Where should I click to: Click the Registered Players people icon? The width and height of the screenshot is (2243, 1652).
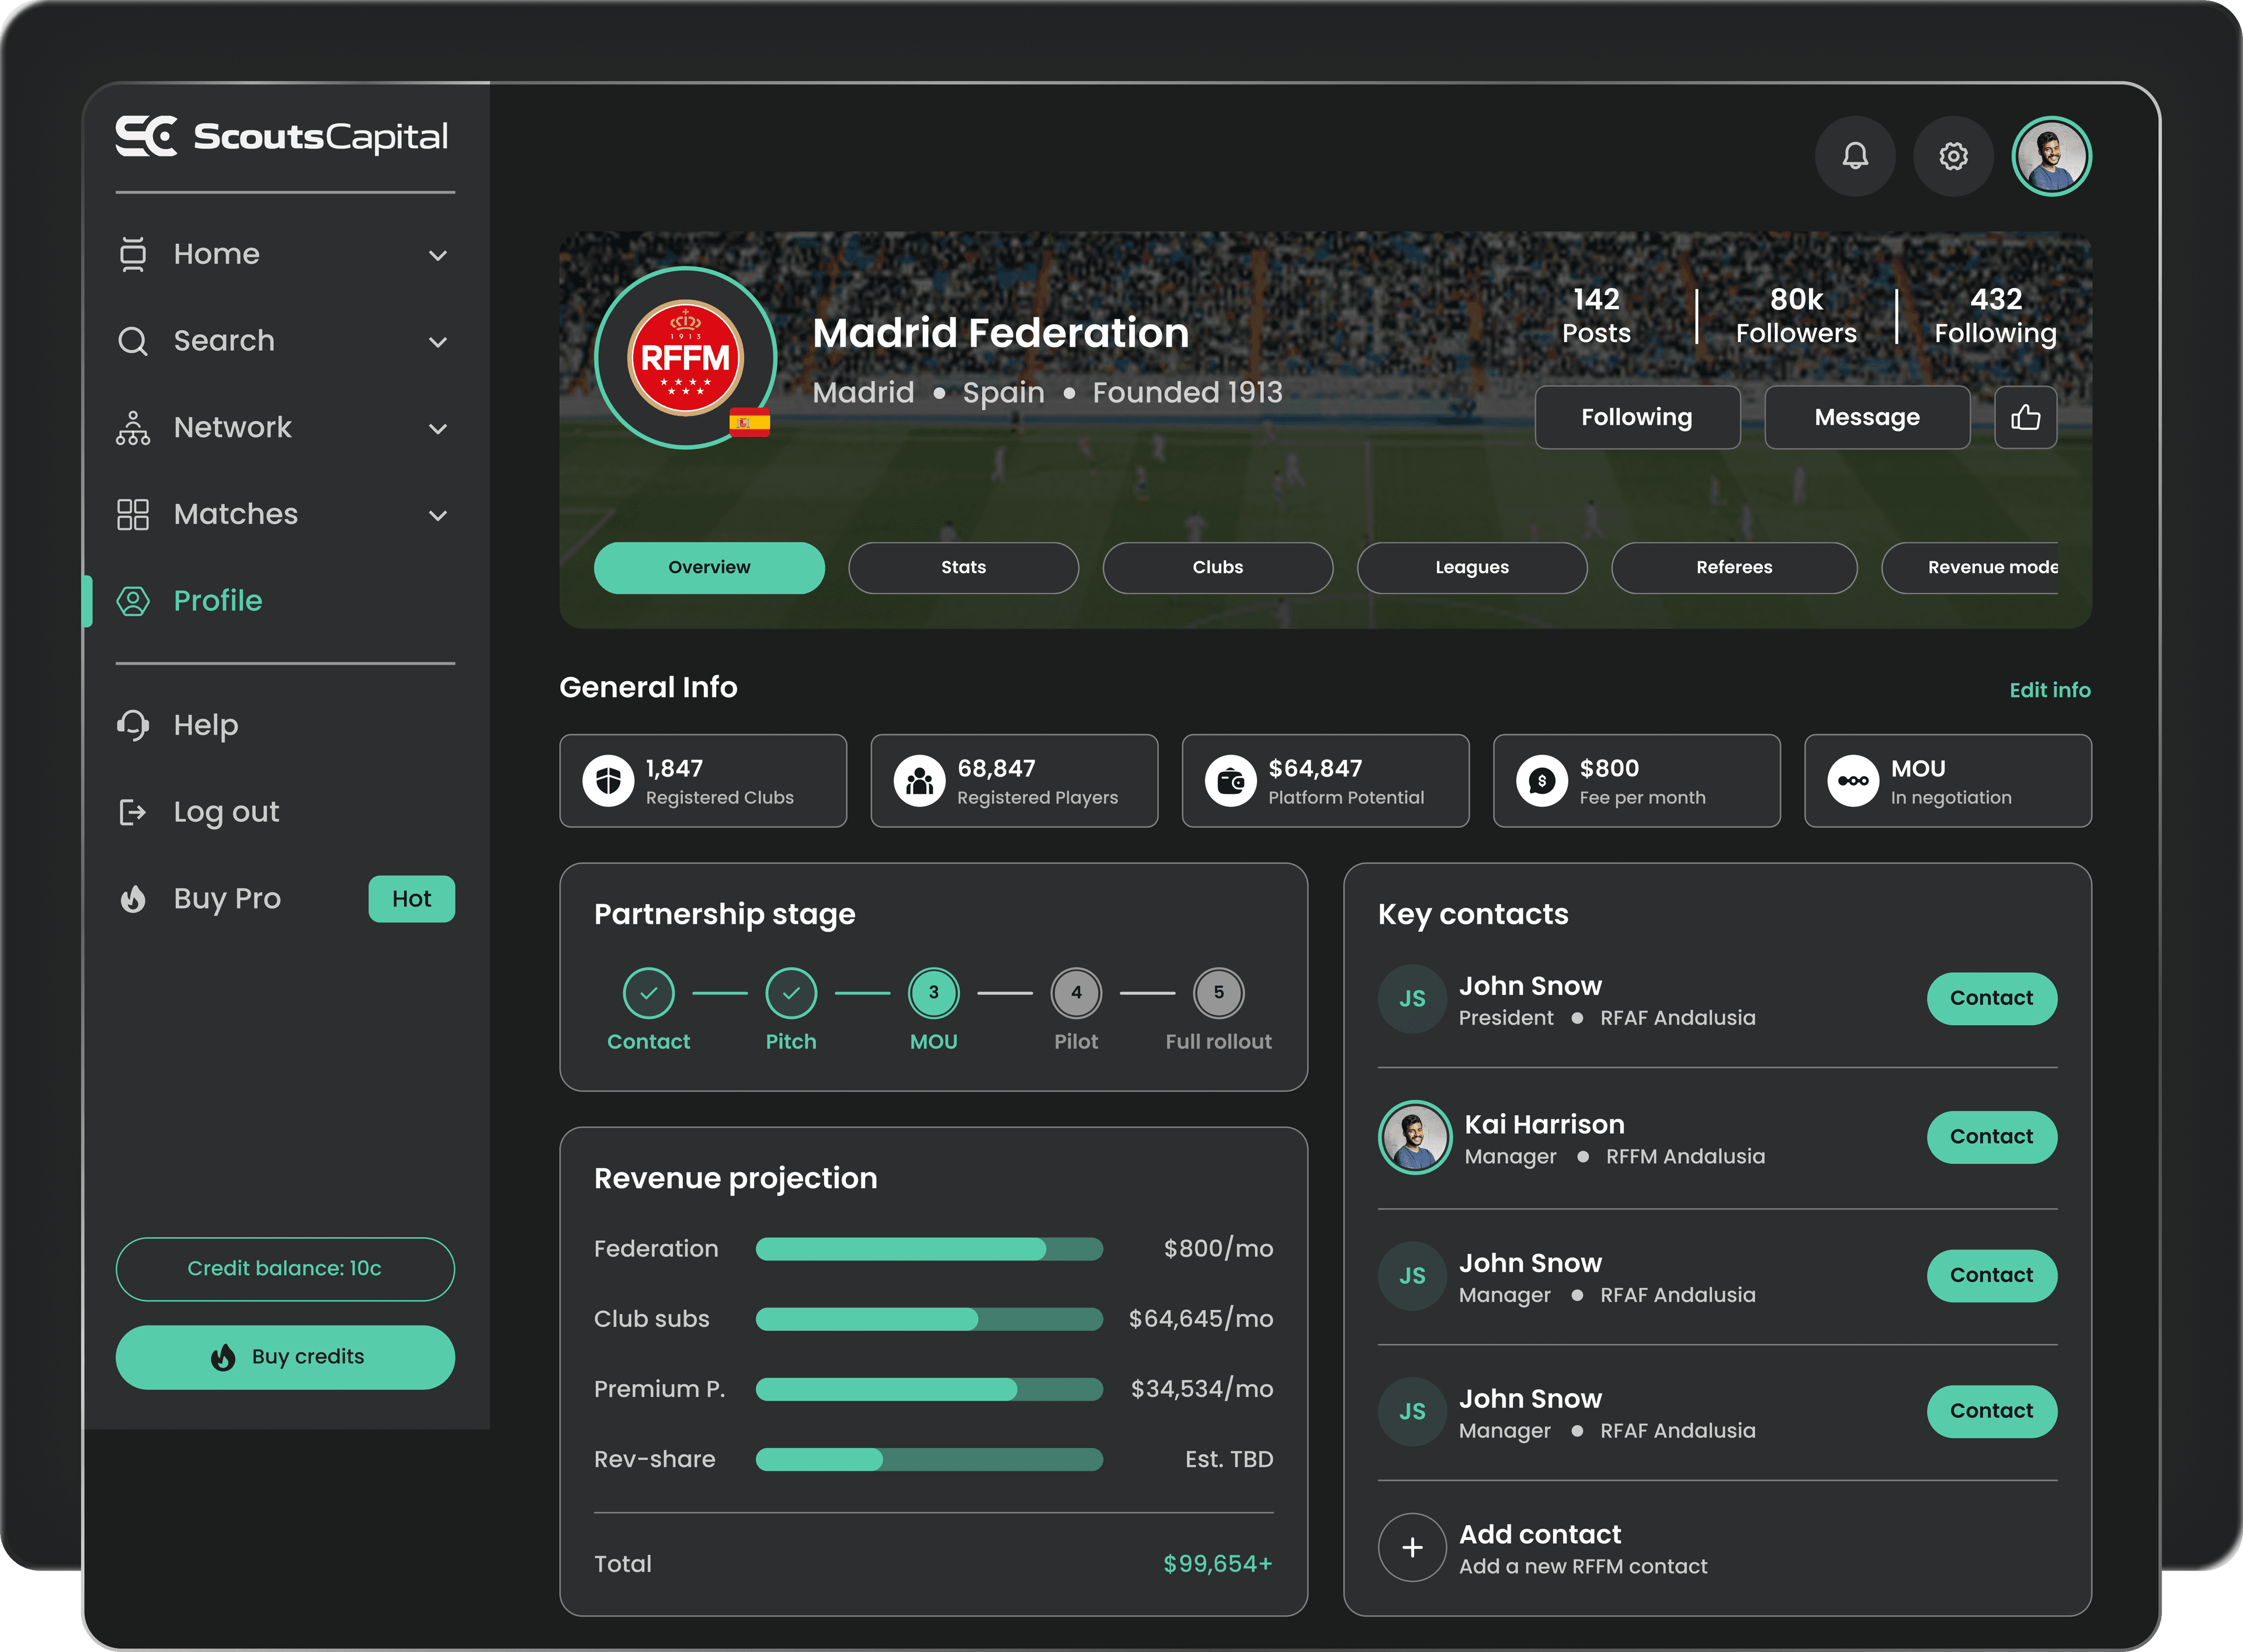tap(919, 781)
